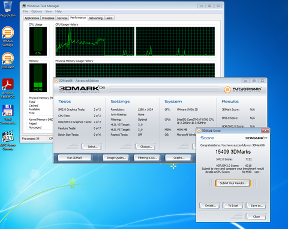Viewport: 288px width, 229px height.
Task: Open File menu in Task Manager
Action: [25, 11]
